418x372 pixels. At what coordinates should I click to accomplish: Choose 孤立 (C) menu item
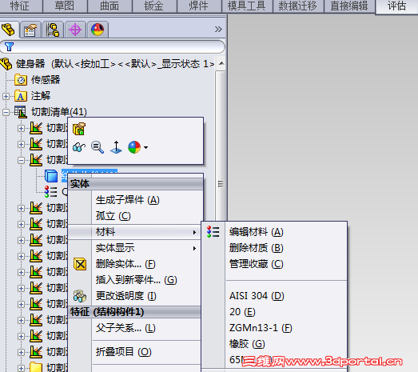tap(113, 216)
